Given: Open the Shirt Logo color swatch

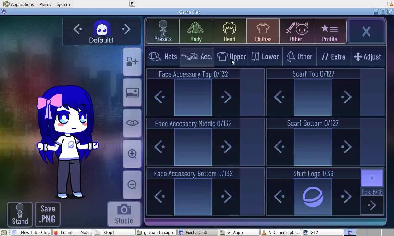Looking at the screenshot, I should (372, 178).
